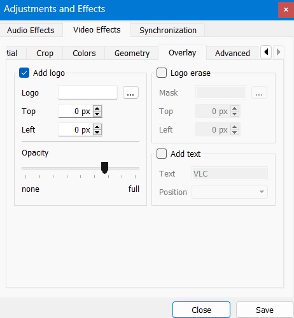Increase the Logo erase Left value

(235, 127)
